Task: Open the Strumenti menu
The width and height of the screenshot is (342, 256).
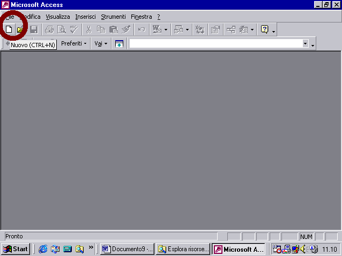Action: click(113, 17)
